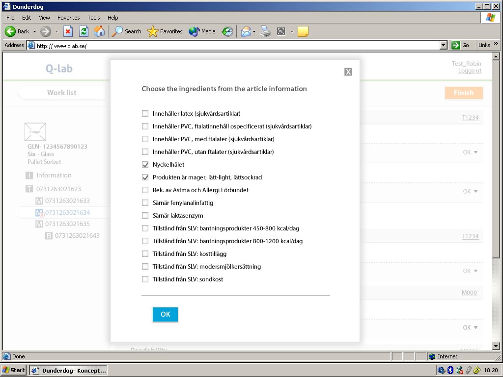Check Tillstånd från SLV: sondkost option

pos(145,279)
